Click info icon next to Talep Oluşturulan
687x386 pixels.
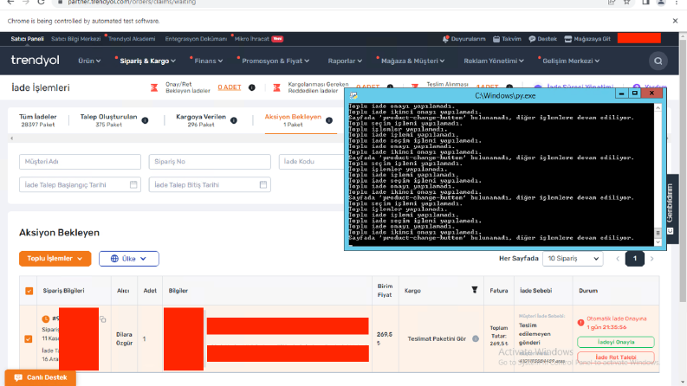click(x=145, y=120)
